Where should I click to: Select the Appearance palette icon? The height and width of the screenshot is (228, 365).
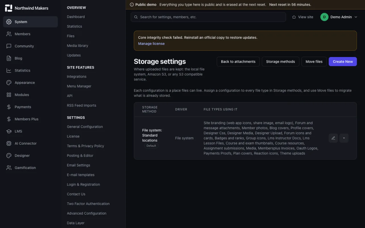(x=9, y=83)
